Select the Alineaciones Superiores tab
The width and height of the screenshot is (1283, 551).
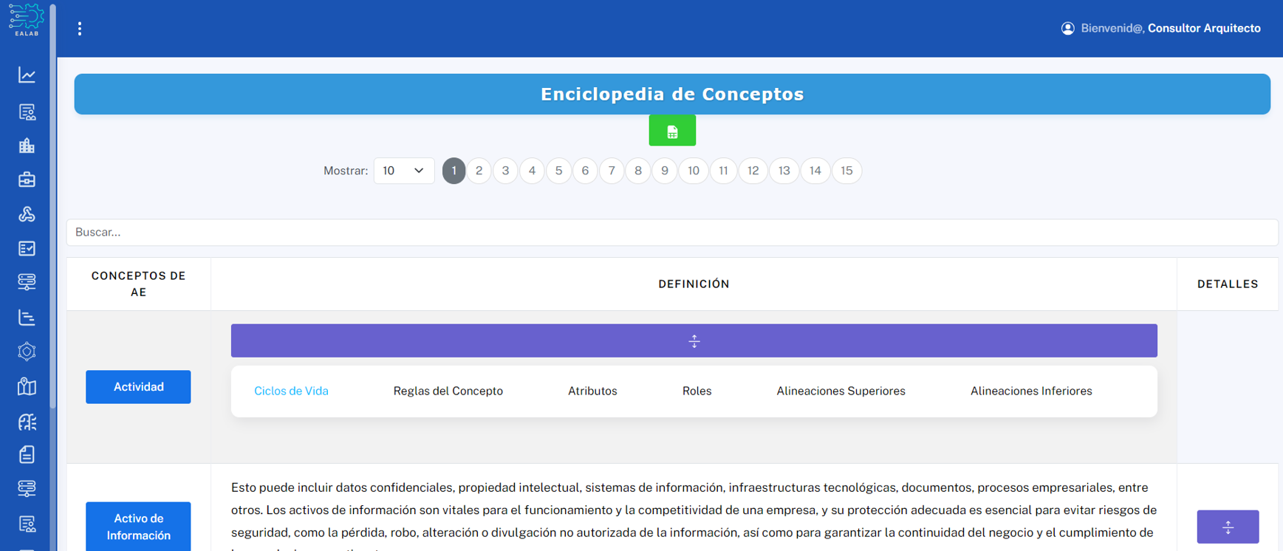pyautogui.click(x=841, y=391)
